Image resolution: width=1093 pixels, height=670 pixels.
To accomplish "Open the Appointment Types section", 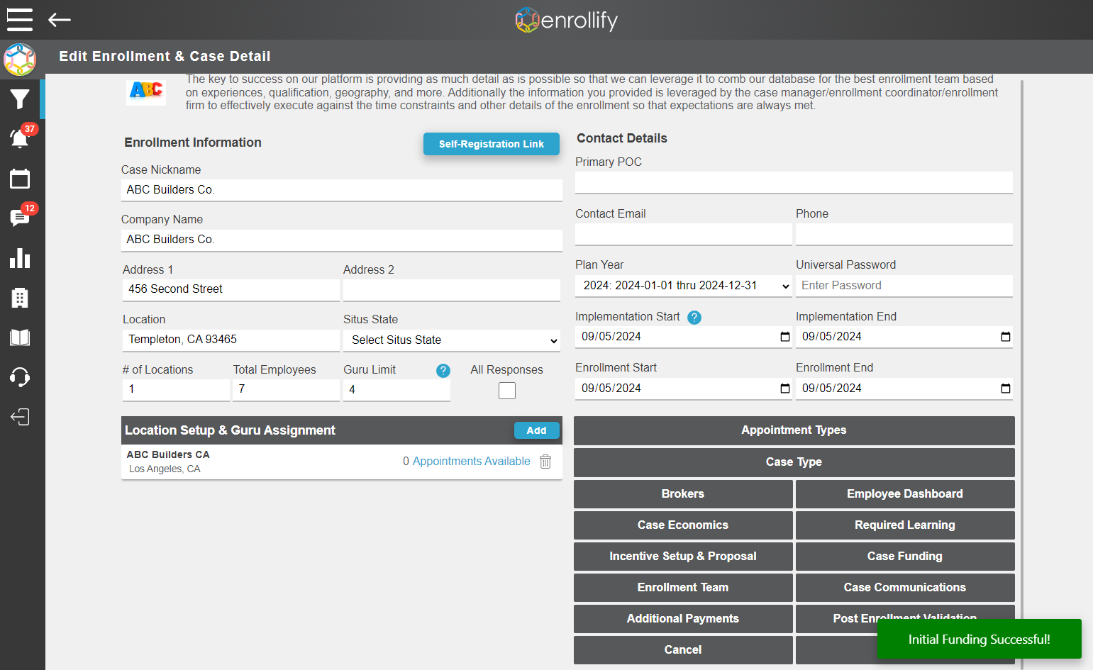I will pyautogui.click(x=794, y=430).
